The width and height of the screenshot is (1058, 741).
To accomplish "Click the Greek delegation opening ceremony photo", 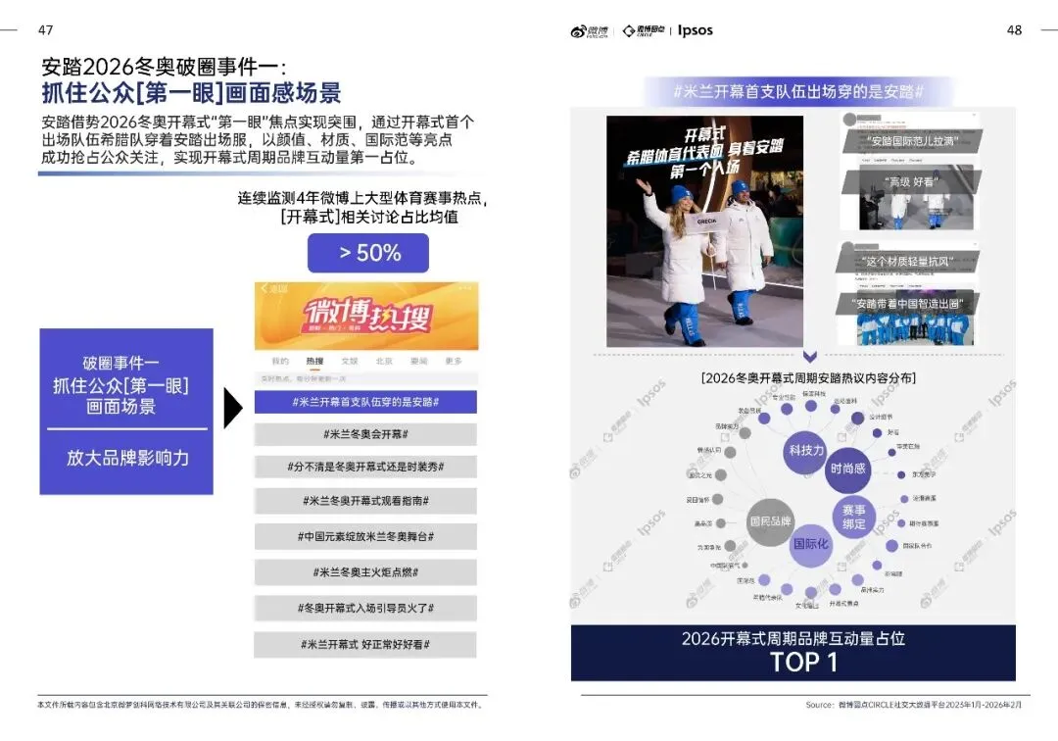I will tap(704, 231).
